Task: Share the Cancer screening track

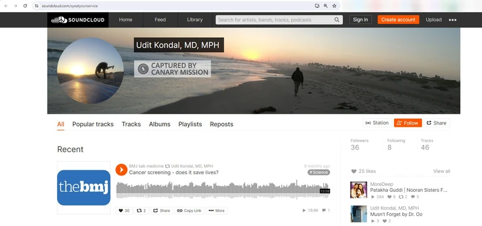Action: pos(161,210)
